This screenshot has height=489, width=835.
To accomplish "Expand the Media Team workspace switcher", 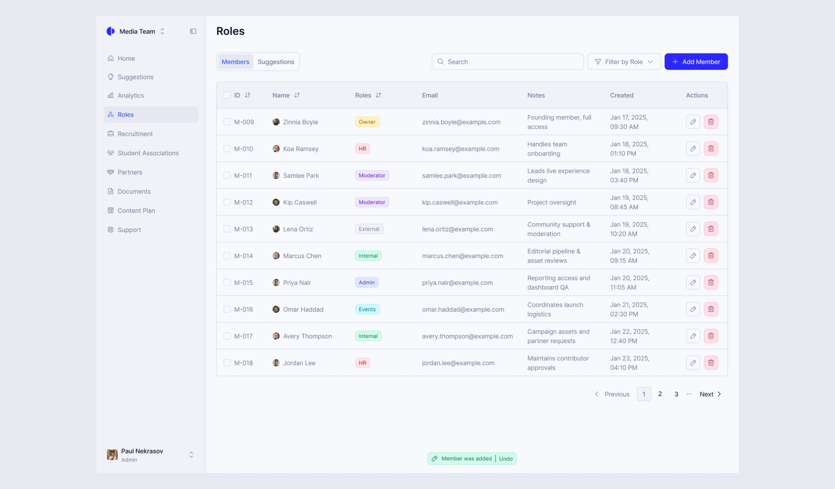I will 162,31.
